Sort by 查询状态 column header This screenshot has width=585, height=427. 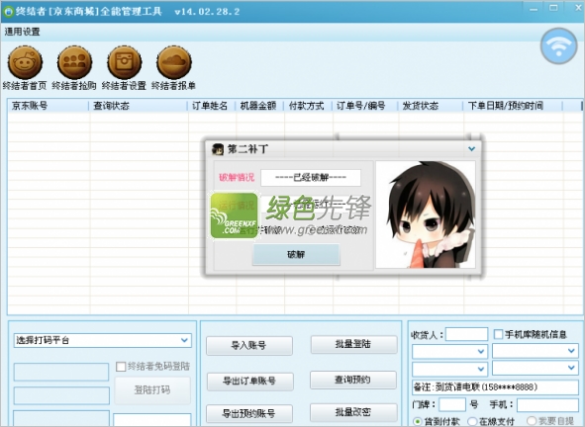(138, 106)
